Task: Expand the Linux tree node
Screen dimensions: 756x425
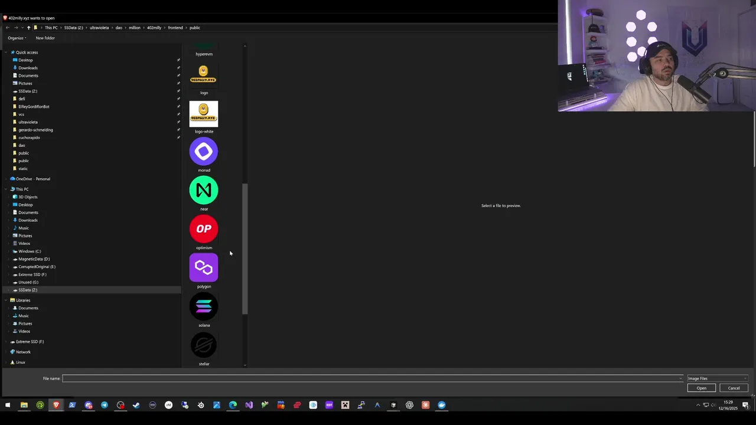Action: [x=6, y=362]
